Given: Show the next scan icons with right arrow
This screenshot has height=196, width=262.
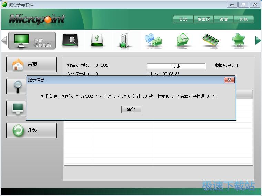Looking at the screenshot, I should pos(258,41).
